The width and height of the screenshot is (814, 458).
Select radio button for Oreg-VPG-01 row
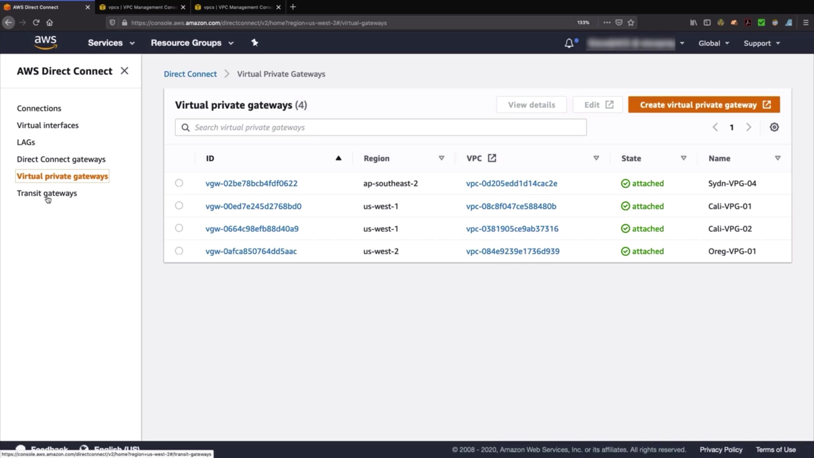click(179, 251)
